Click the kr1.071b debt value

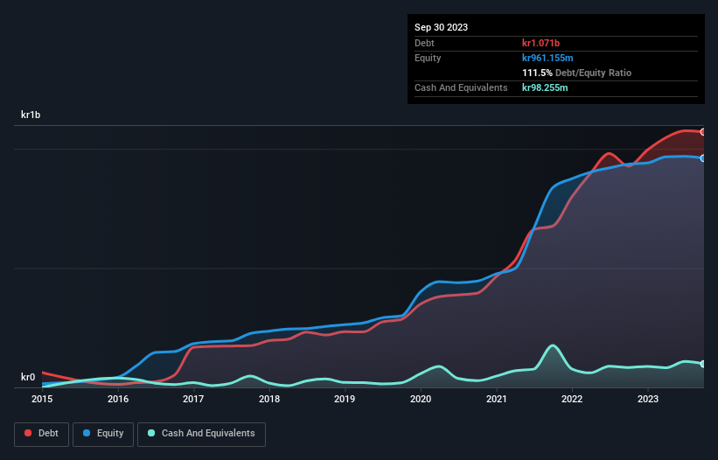(540, 43)
